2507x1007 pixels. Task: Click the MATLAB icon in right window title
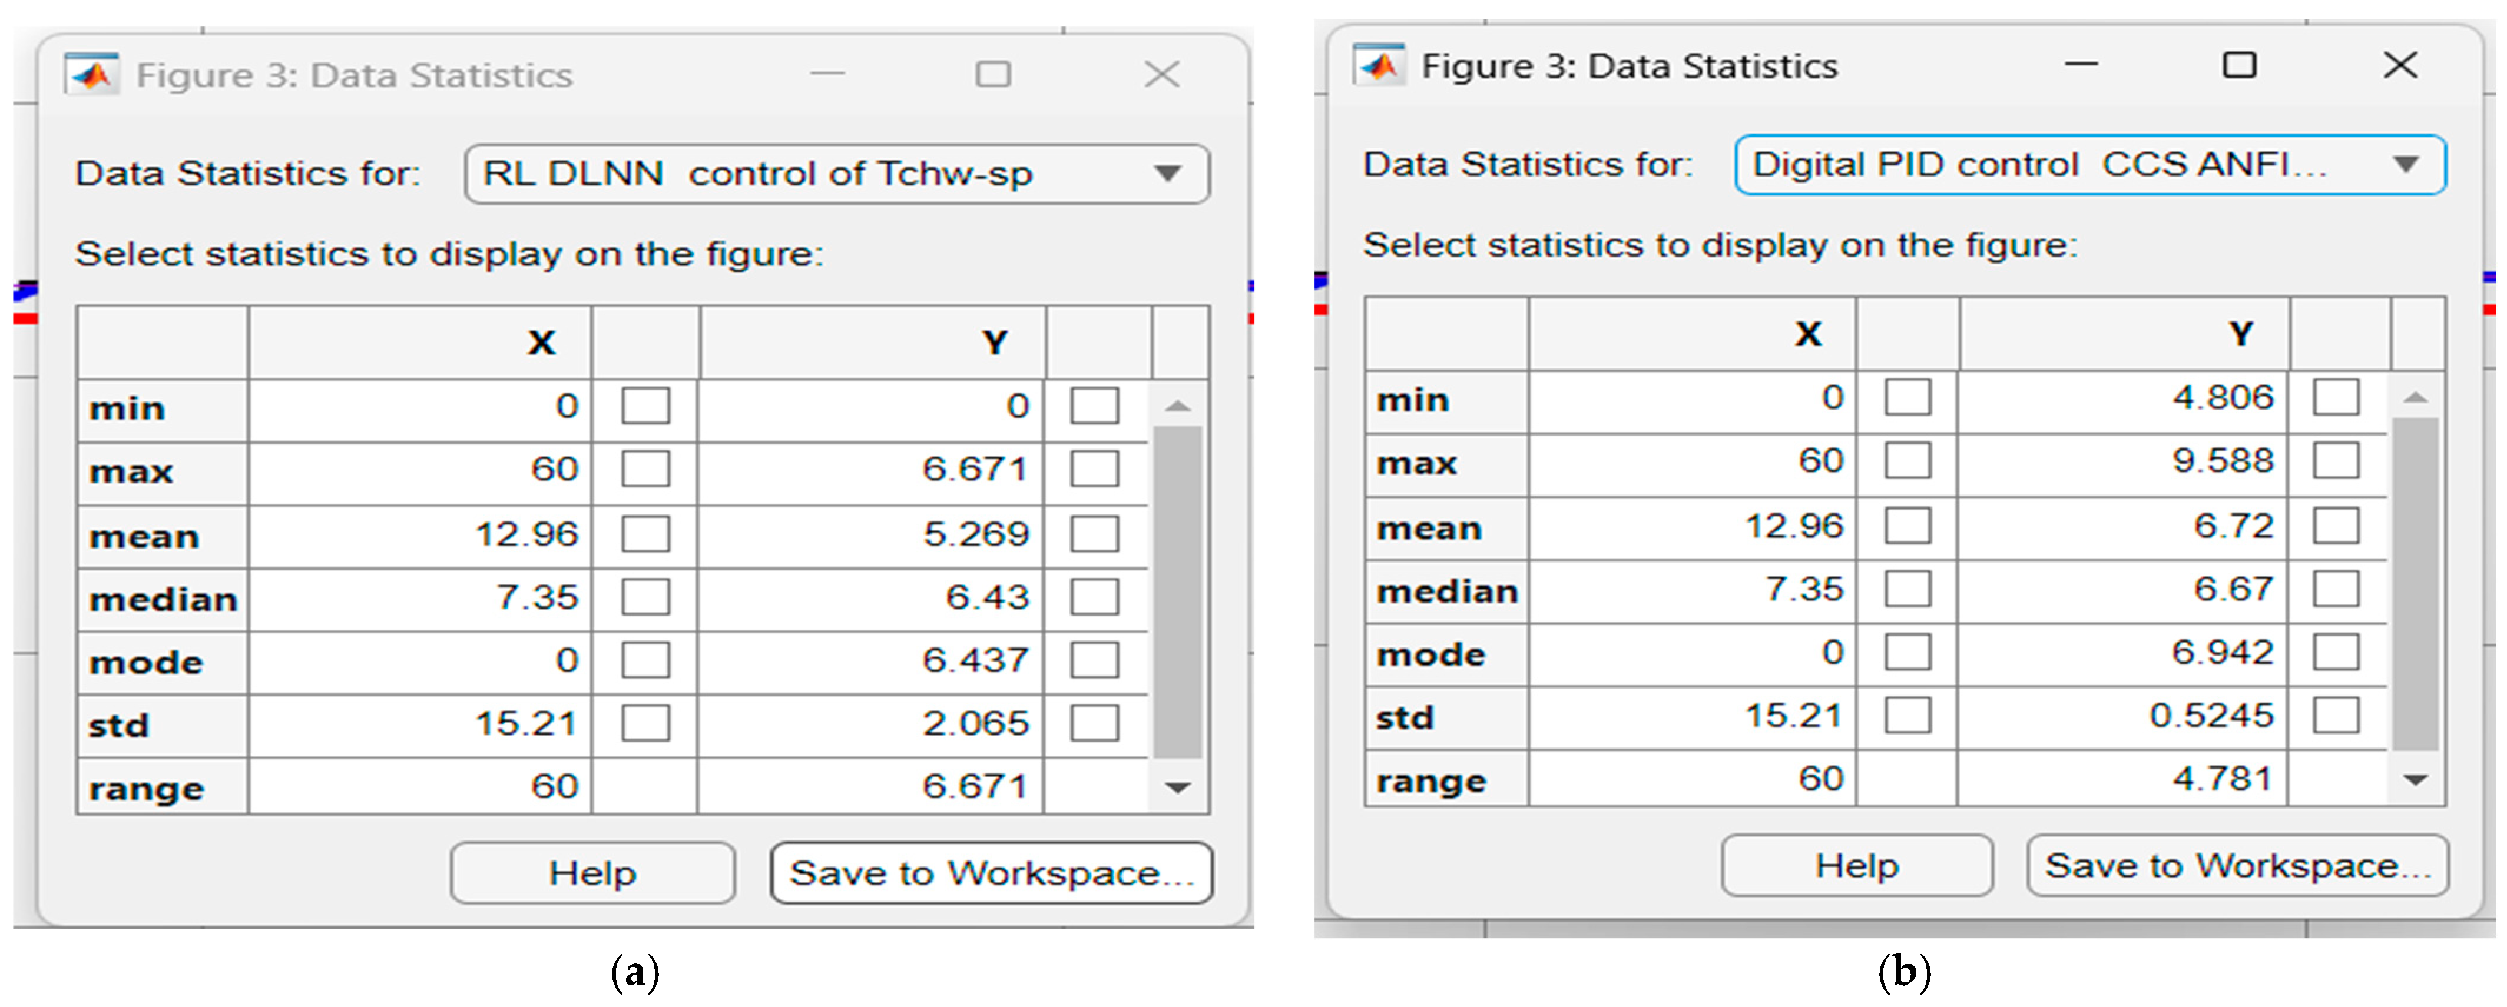(x=1379, y=65)
